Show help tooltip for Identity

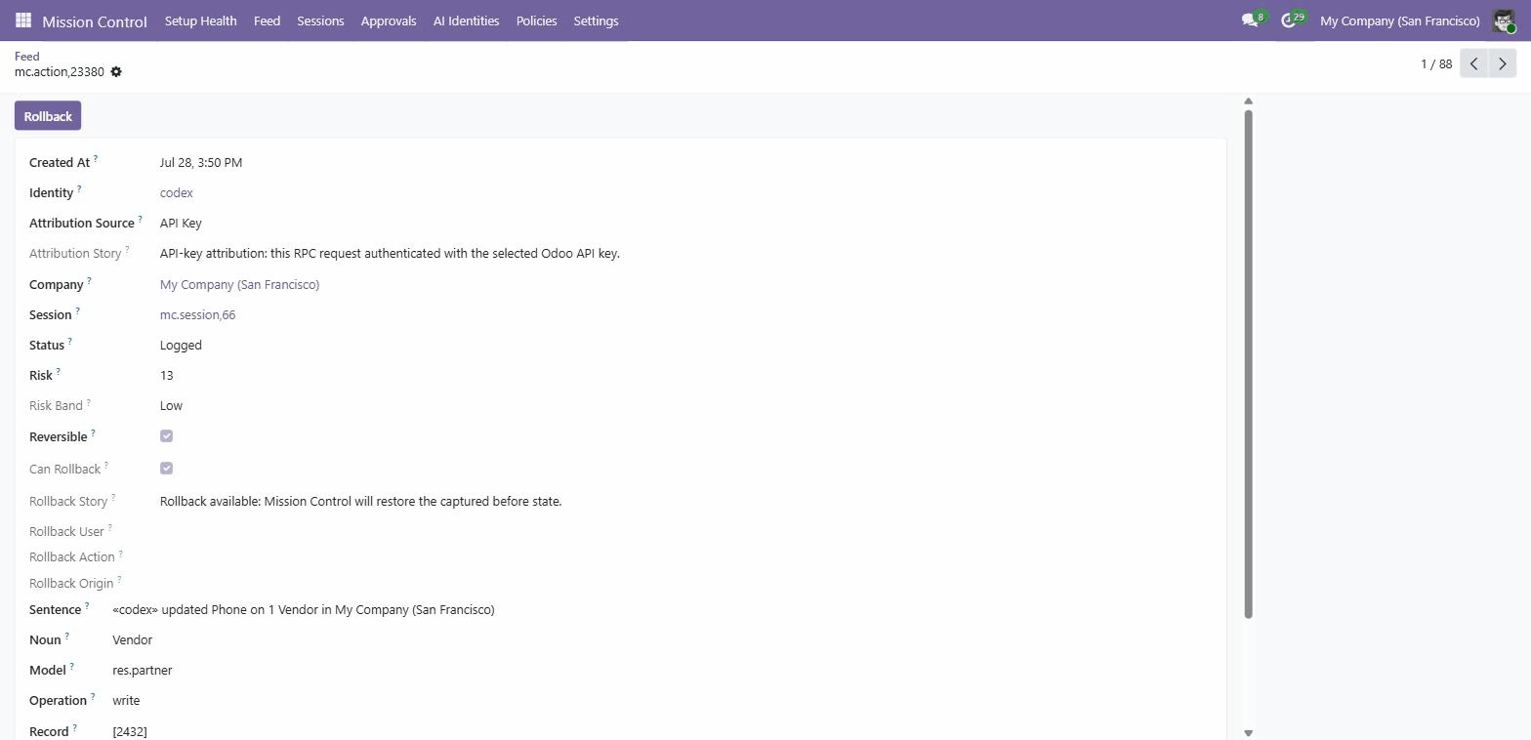(79, 188)
